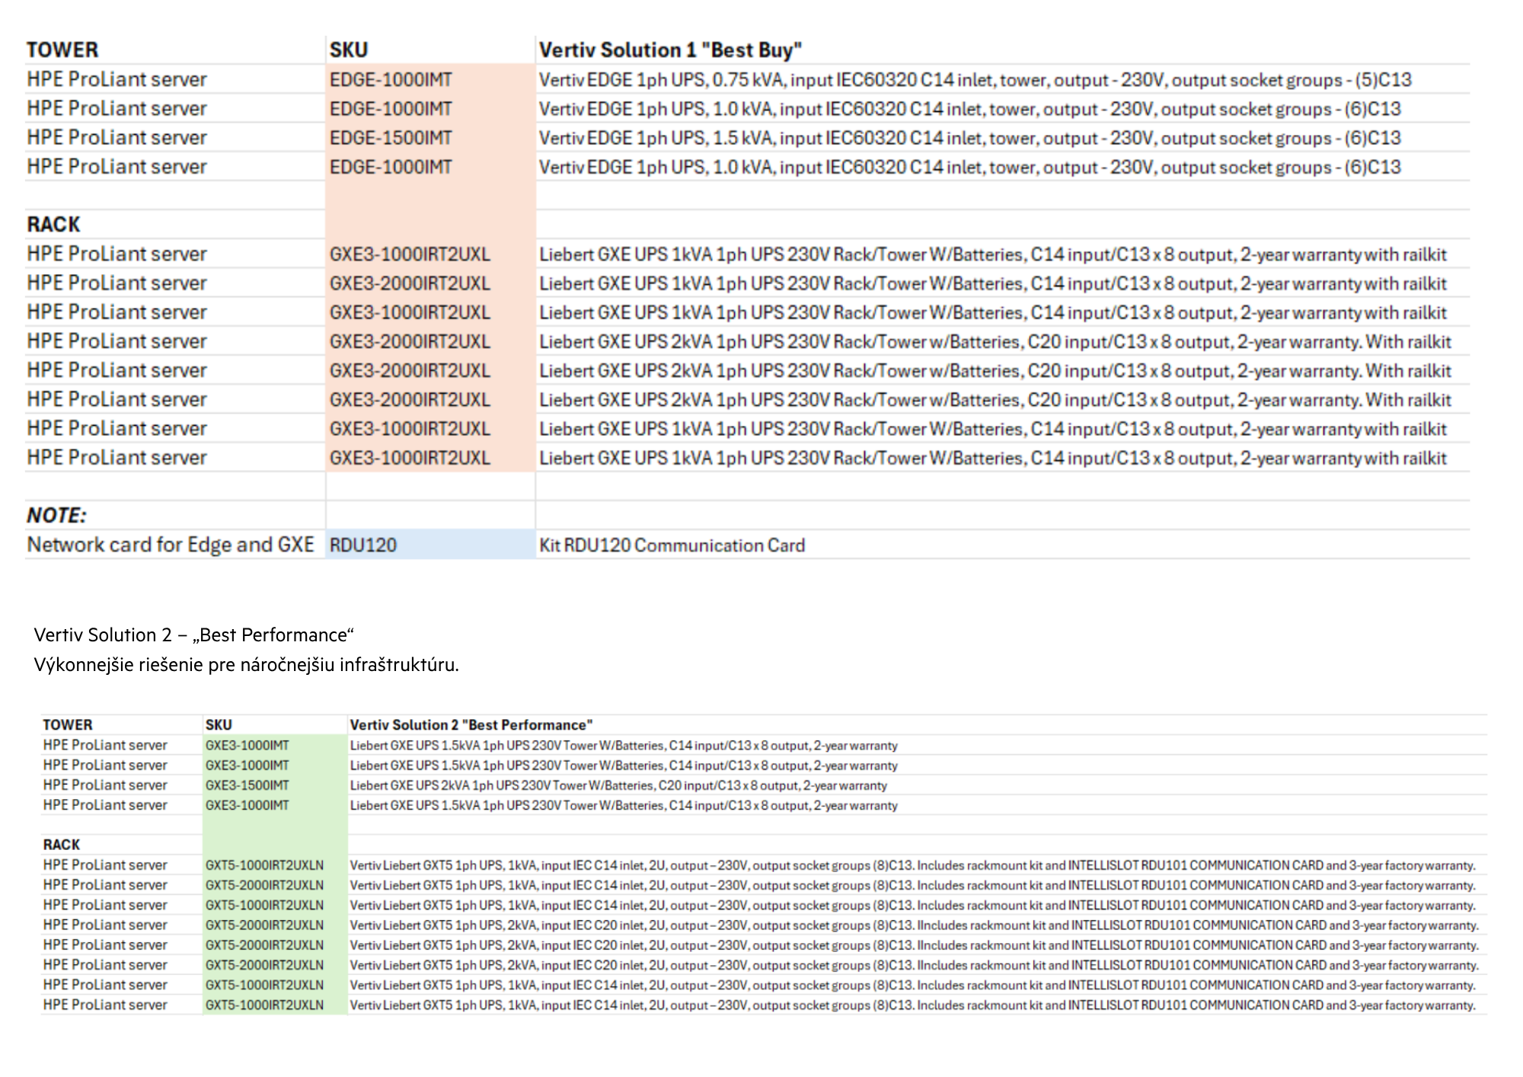The image size is (1523, 1077).
Task: Click the RACK heading in the top table
Action: tap(53, 225)
